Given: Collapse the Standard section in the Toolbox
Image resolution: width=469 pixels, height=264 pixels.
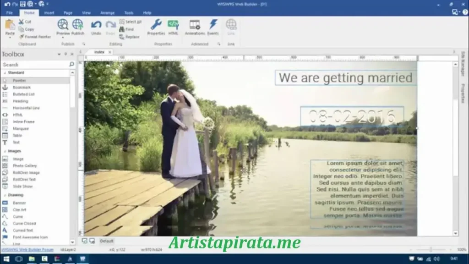Looking at the screenshot, I should pyautogui.click(x=5, y=72).
